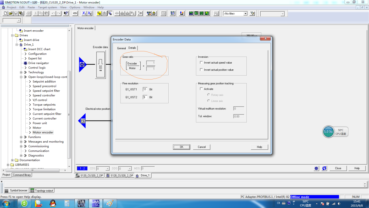369x208 pixels.
Task: Open the Paint taskbar icon
Action: (110, 203)
